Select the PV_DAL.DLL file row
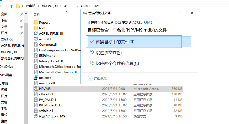This screenshot has width=229, height=124. (48, 100)
